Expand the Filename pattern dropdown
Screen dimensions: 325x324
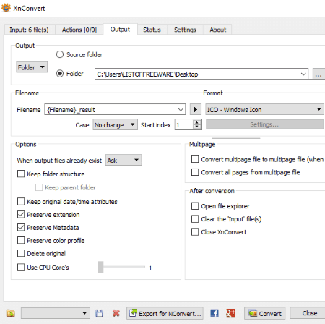(x=181, y=110)
